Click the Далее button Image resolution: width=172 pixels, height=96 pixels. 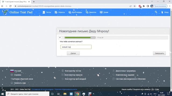(x=73, y=53)
